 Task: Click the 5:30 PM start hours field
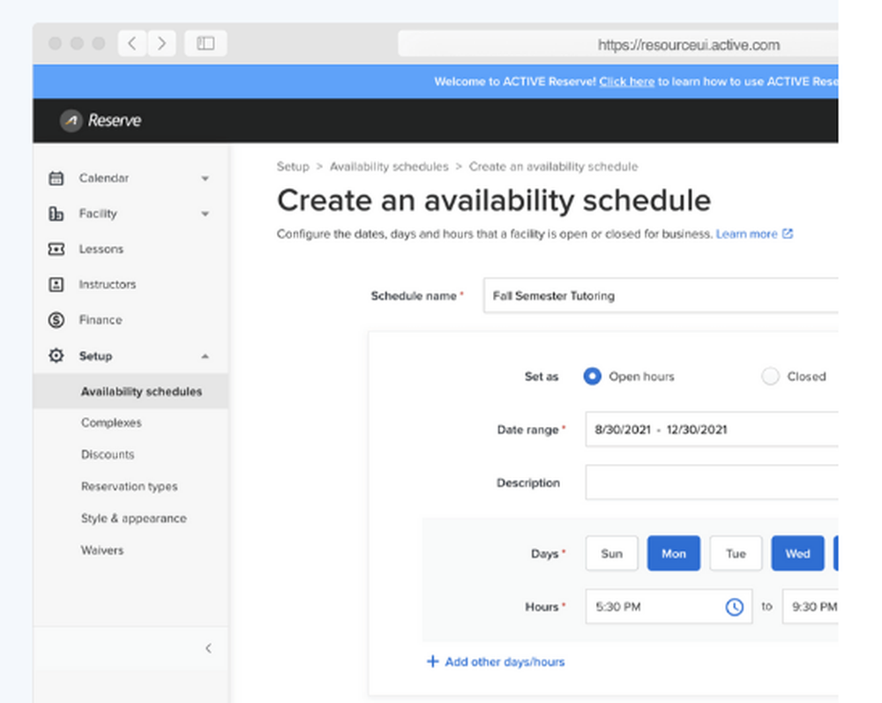pos(669,606)
